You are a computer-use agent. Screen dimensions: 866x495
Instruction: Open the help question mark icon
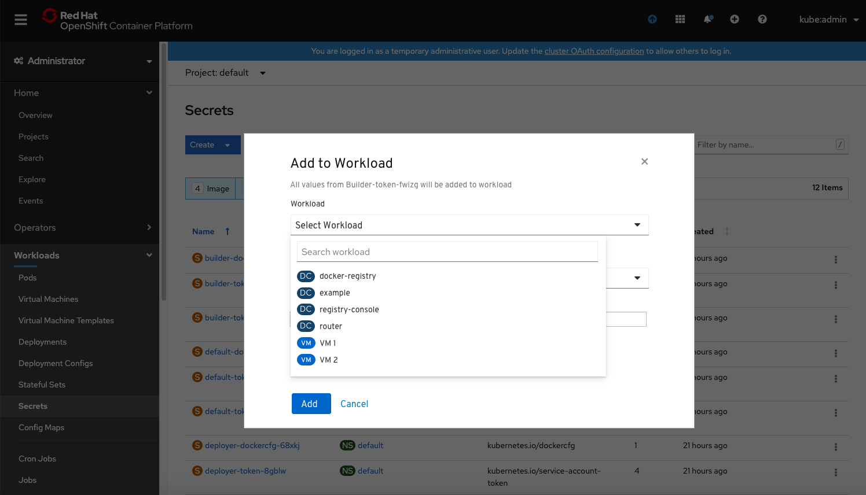point(762,19)
